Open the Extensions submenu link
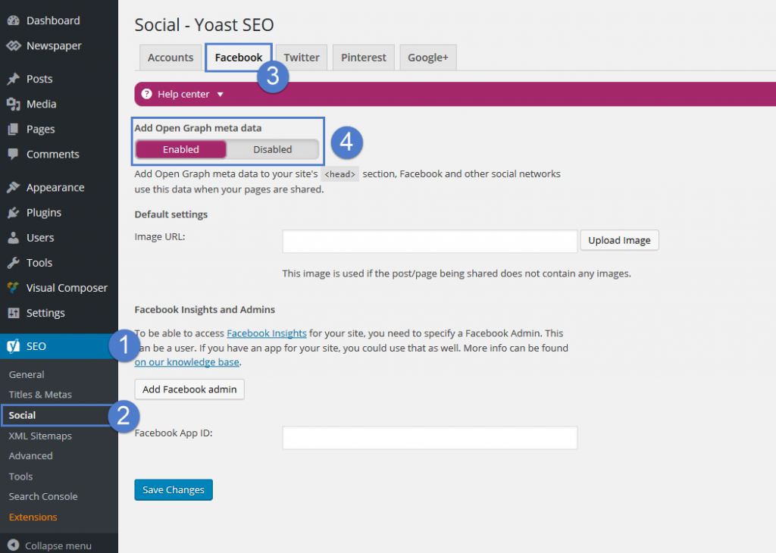This screenshot has width=776, height=553. (x=33, y=517)
